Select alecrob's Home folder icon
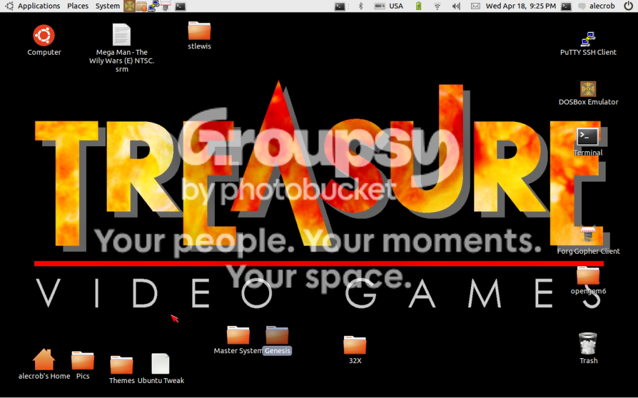Viewport: 638px width, 398px height. (44, 360)
